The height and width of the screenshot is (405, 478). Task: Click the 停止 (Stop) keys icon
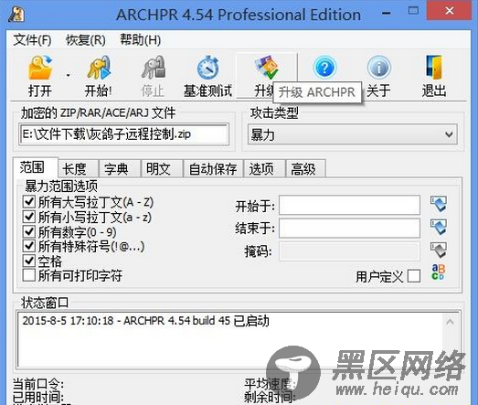tap(153, 68)
